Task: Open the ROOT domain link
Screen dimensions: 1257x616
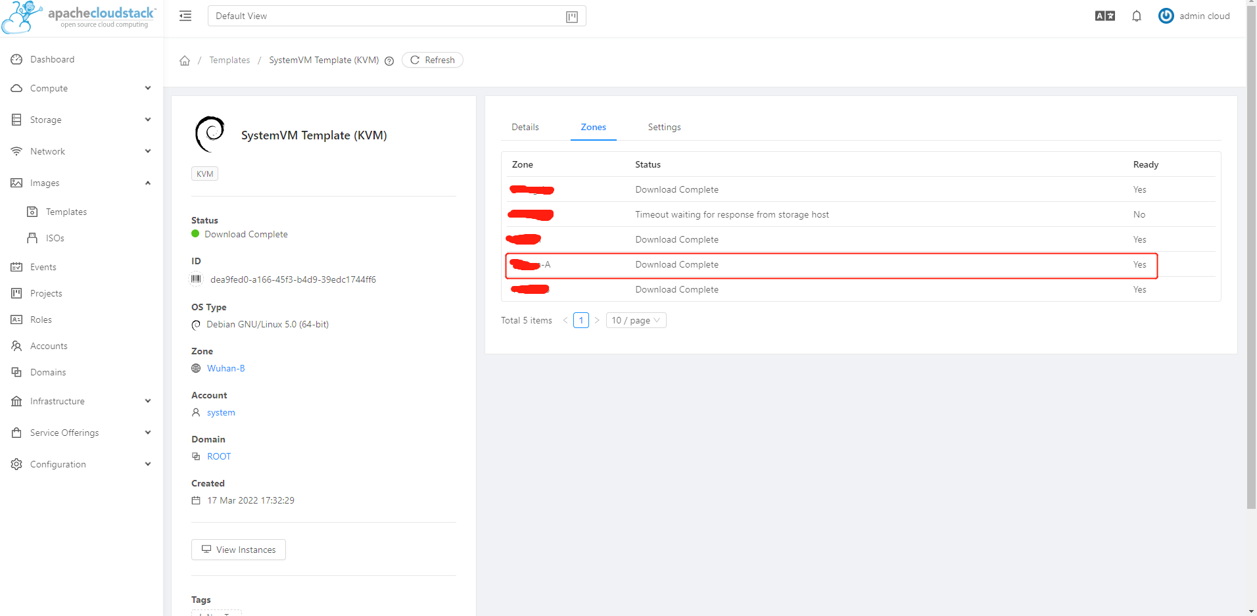Action: pos(219,456)
